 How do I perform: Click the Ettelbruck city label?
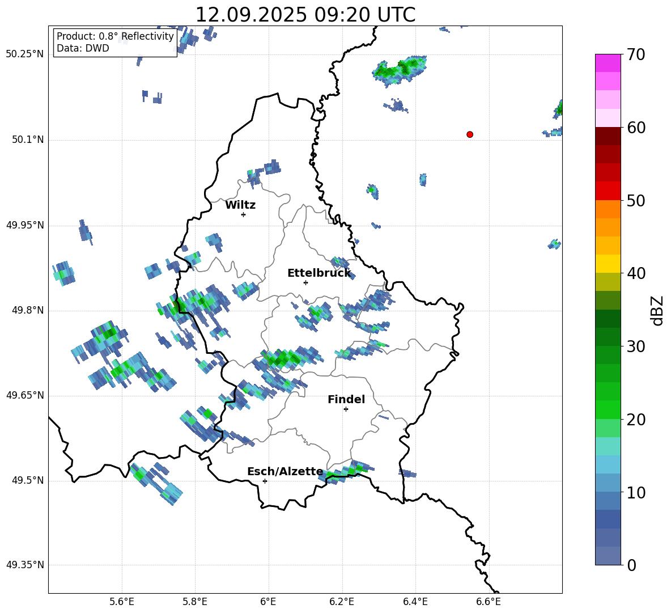click(x=319, y=273)
